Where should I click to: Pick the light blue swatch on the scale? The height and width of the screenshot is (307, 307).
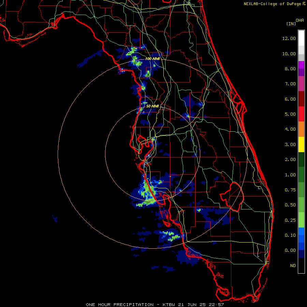point(301,231)
